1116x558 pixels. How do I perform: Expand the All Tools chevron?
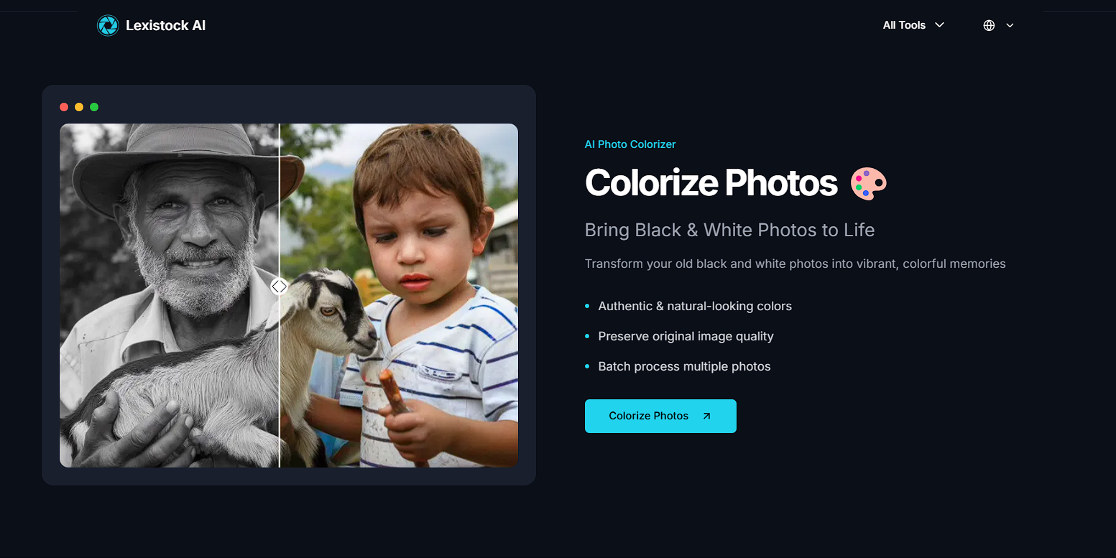(x=939, y=25)
